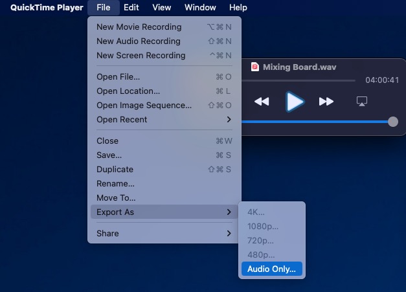Choose Open Image Sequence
406x292 pixels.
[164, 105]
